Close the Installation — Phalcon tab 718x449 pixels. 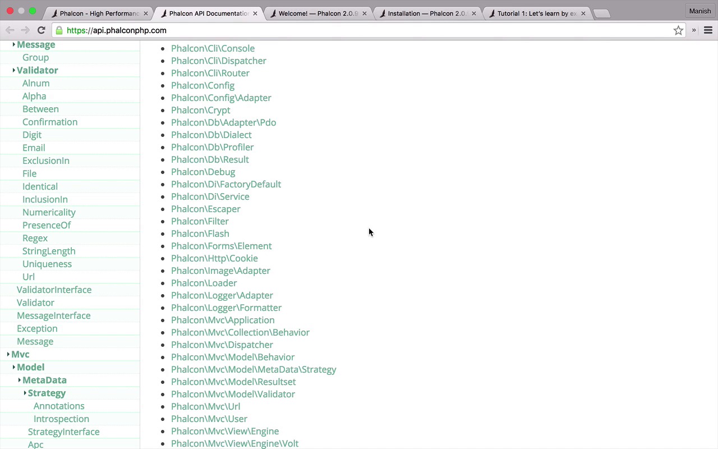pos(474,13)
